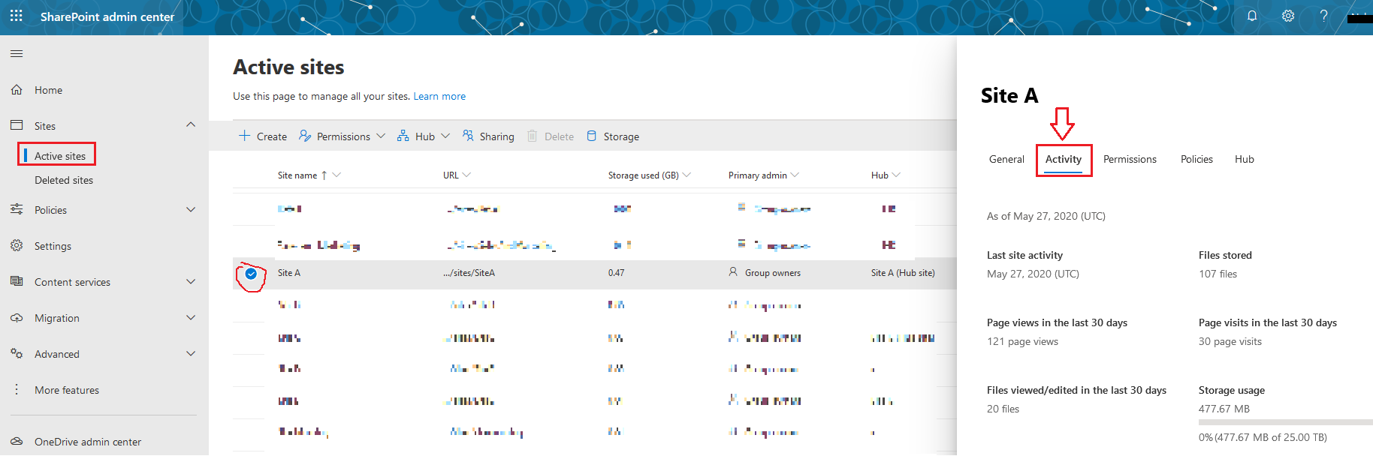
Task: Click the Site name sort arrow
Action: point(324,175)
